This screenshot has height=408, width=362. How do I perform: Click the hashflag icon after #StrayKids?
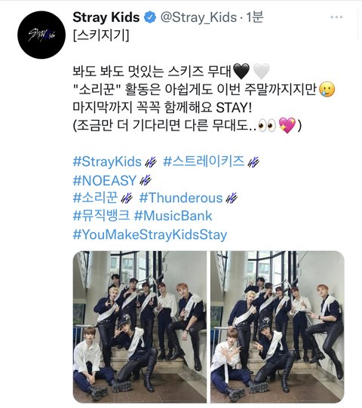151,163
